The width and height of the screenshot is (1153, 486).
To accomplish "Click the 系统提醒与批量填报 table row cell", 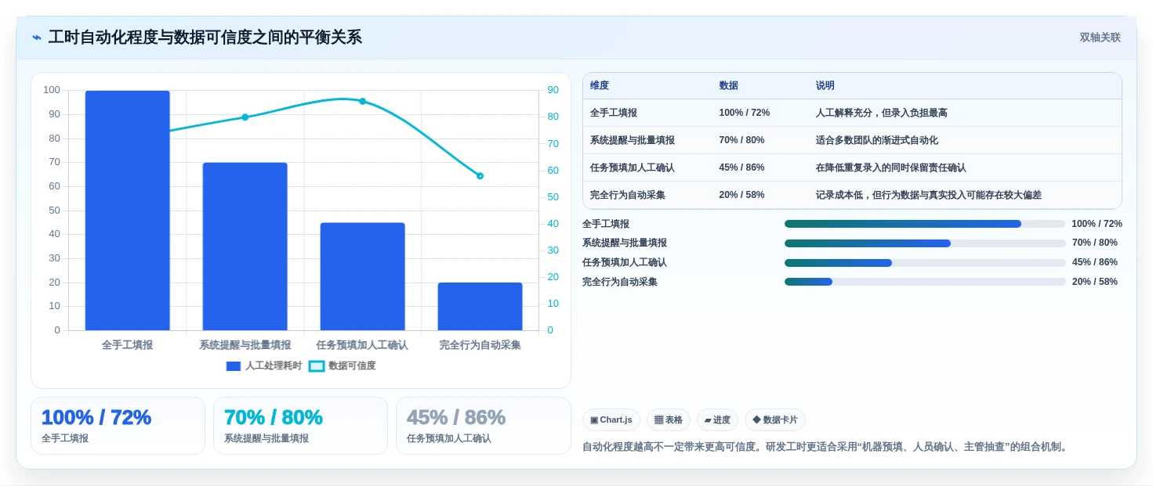I will point(633,140).
